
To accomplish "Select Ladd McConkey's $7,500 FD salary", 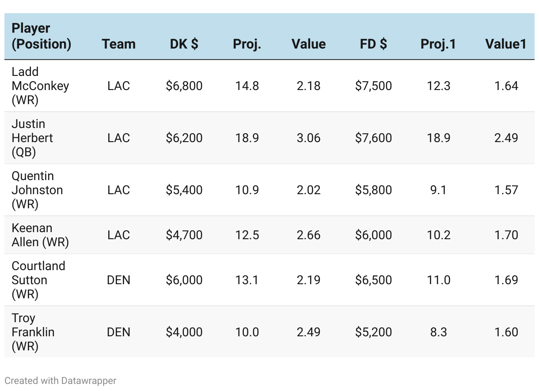I will [x=373, y=86].
